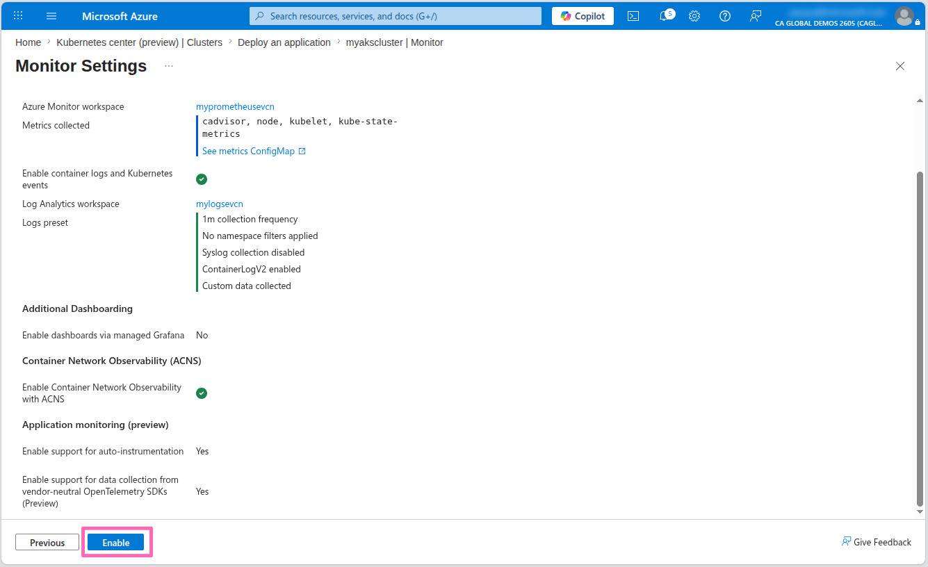This screenshot has width=928, height=567.
Task: Click 'Enable dashboards via managed Grafana' label
Action: 104,336
